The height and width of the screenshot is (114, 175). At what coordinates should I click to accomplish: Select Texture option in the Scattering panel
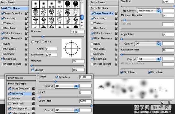click(x=16, y=99)
